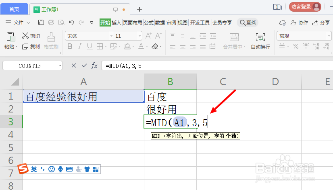This screenshot has height=190, width=333.
Task: Cancel formula entry with the X icon
Action: 74,65
